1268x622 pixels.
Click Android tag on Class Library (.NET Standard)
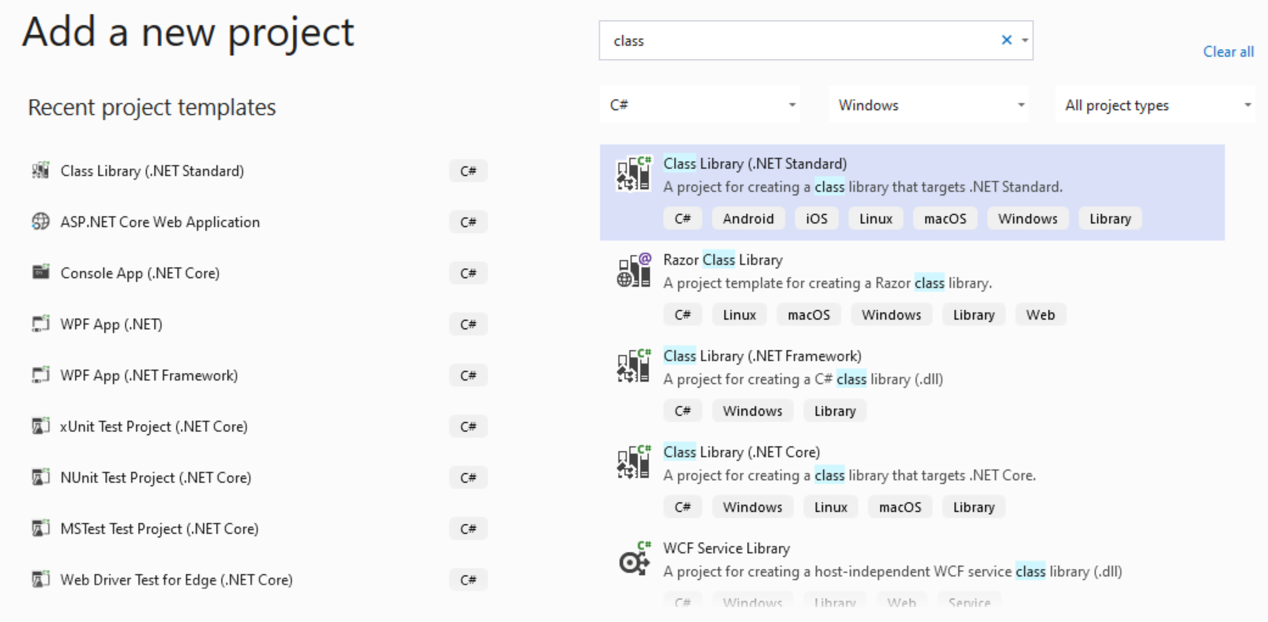748,218
